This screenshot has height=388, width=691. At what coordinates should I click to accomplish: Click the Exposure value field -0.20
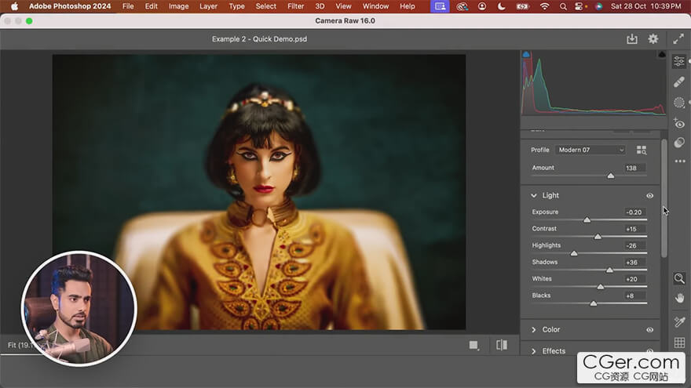(x=634, y=212)
